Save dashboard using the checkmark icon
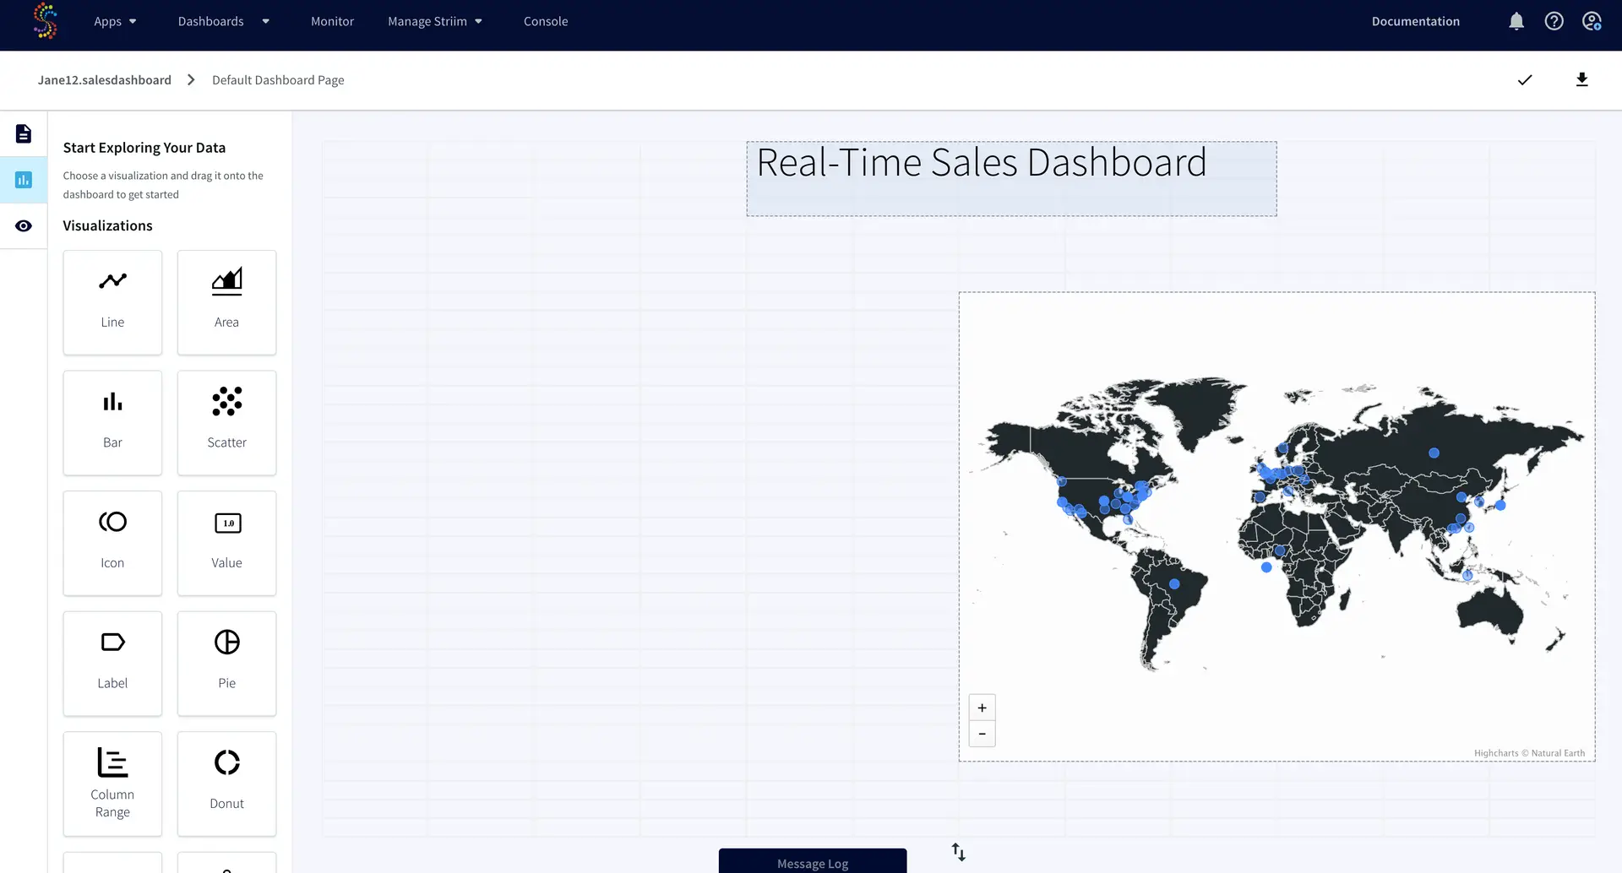Viewport: 1622px width, 873px height. coord(1525,80)
